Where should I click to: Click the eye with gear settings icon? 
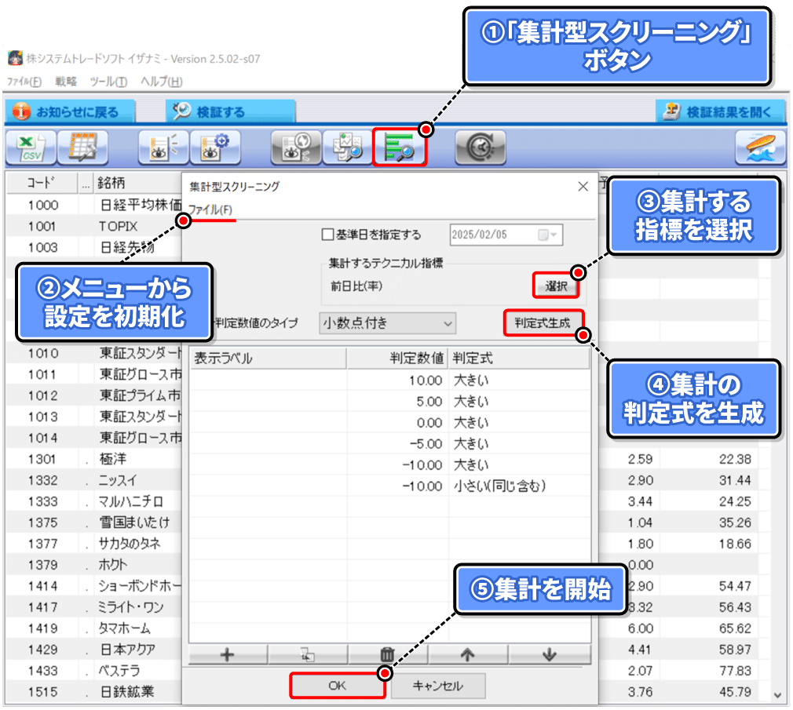coord(215,147)
